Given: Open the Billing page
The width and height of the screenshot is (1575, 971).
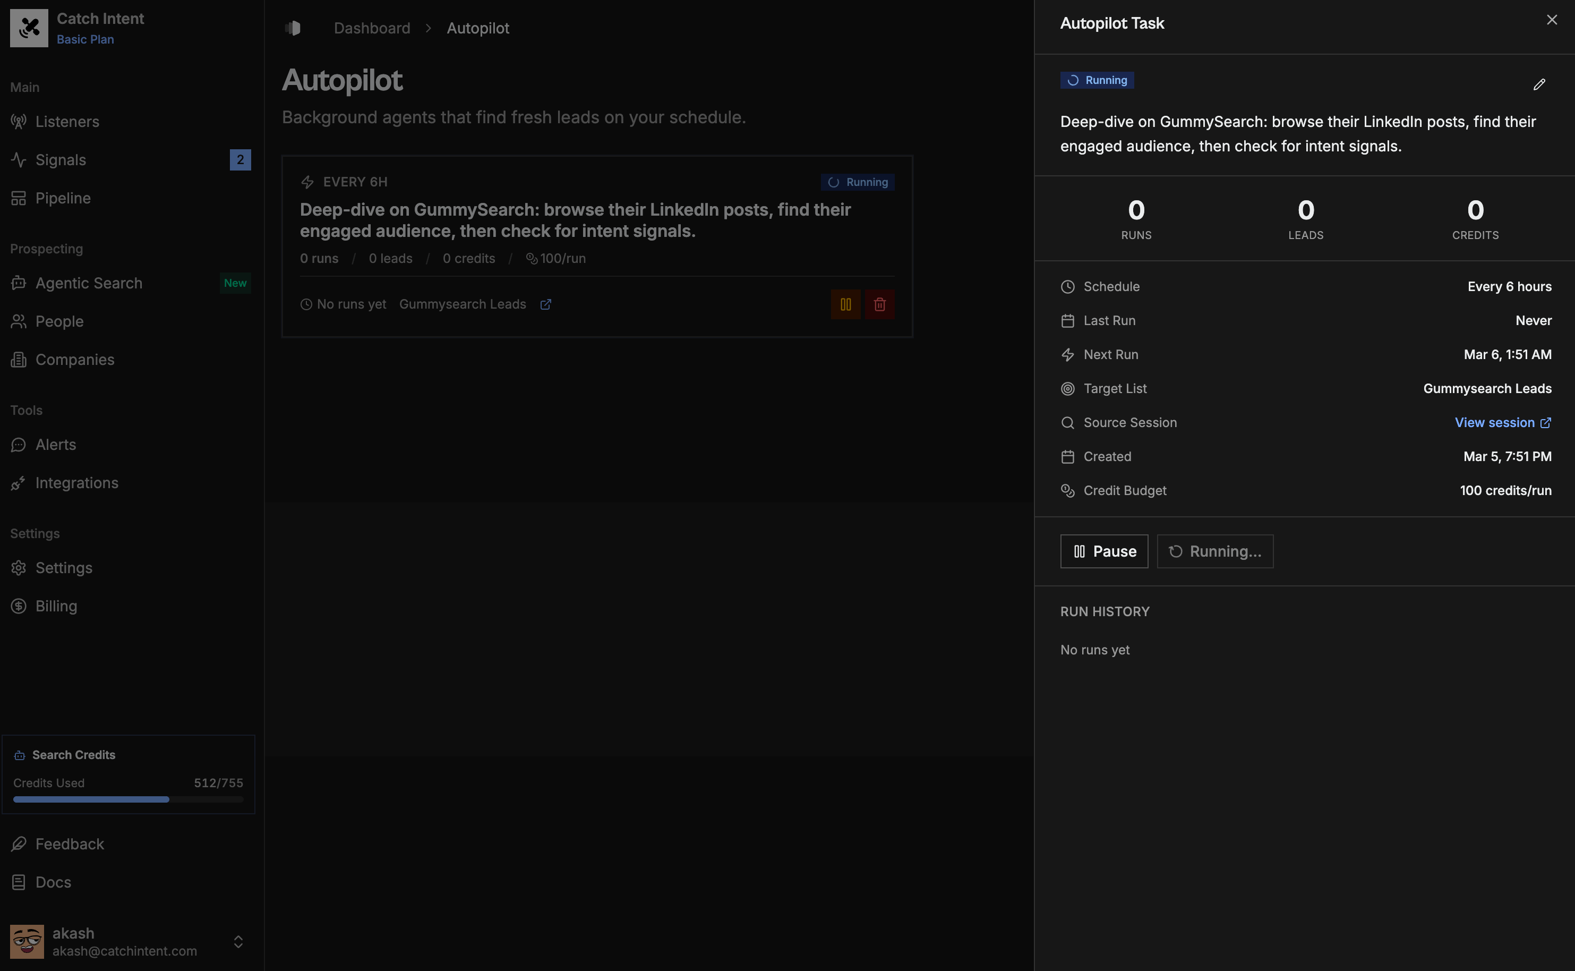Looking at the screenshot, I should pyautogui.click(x=56, y=606).
